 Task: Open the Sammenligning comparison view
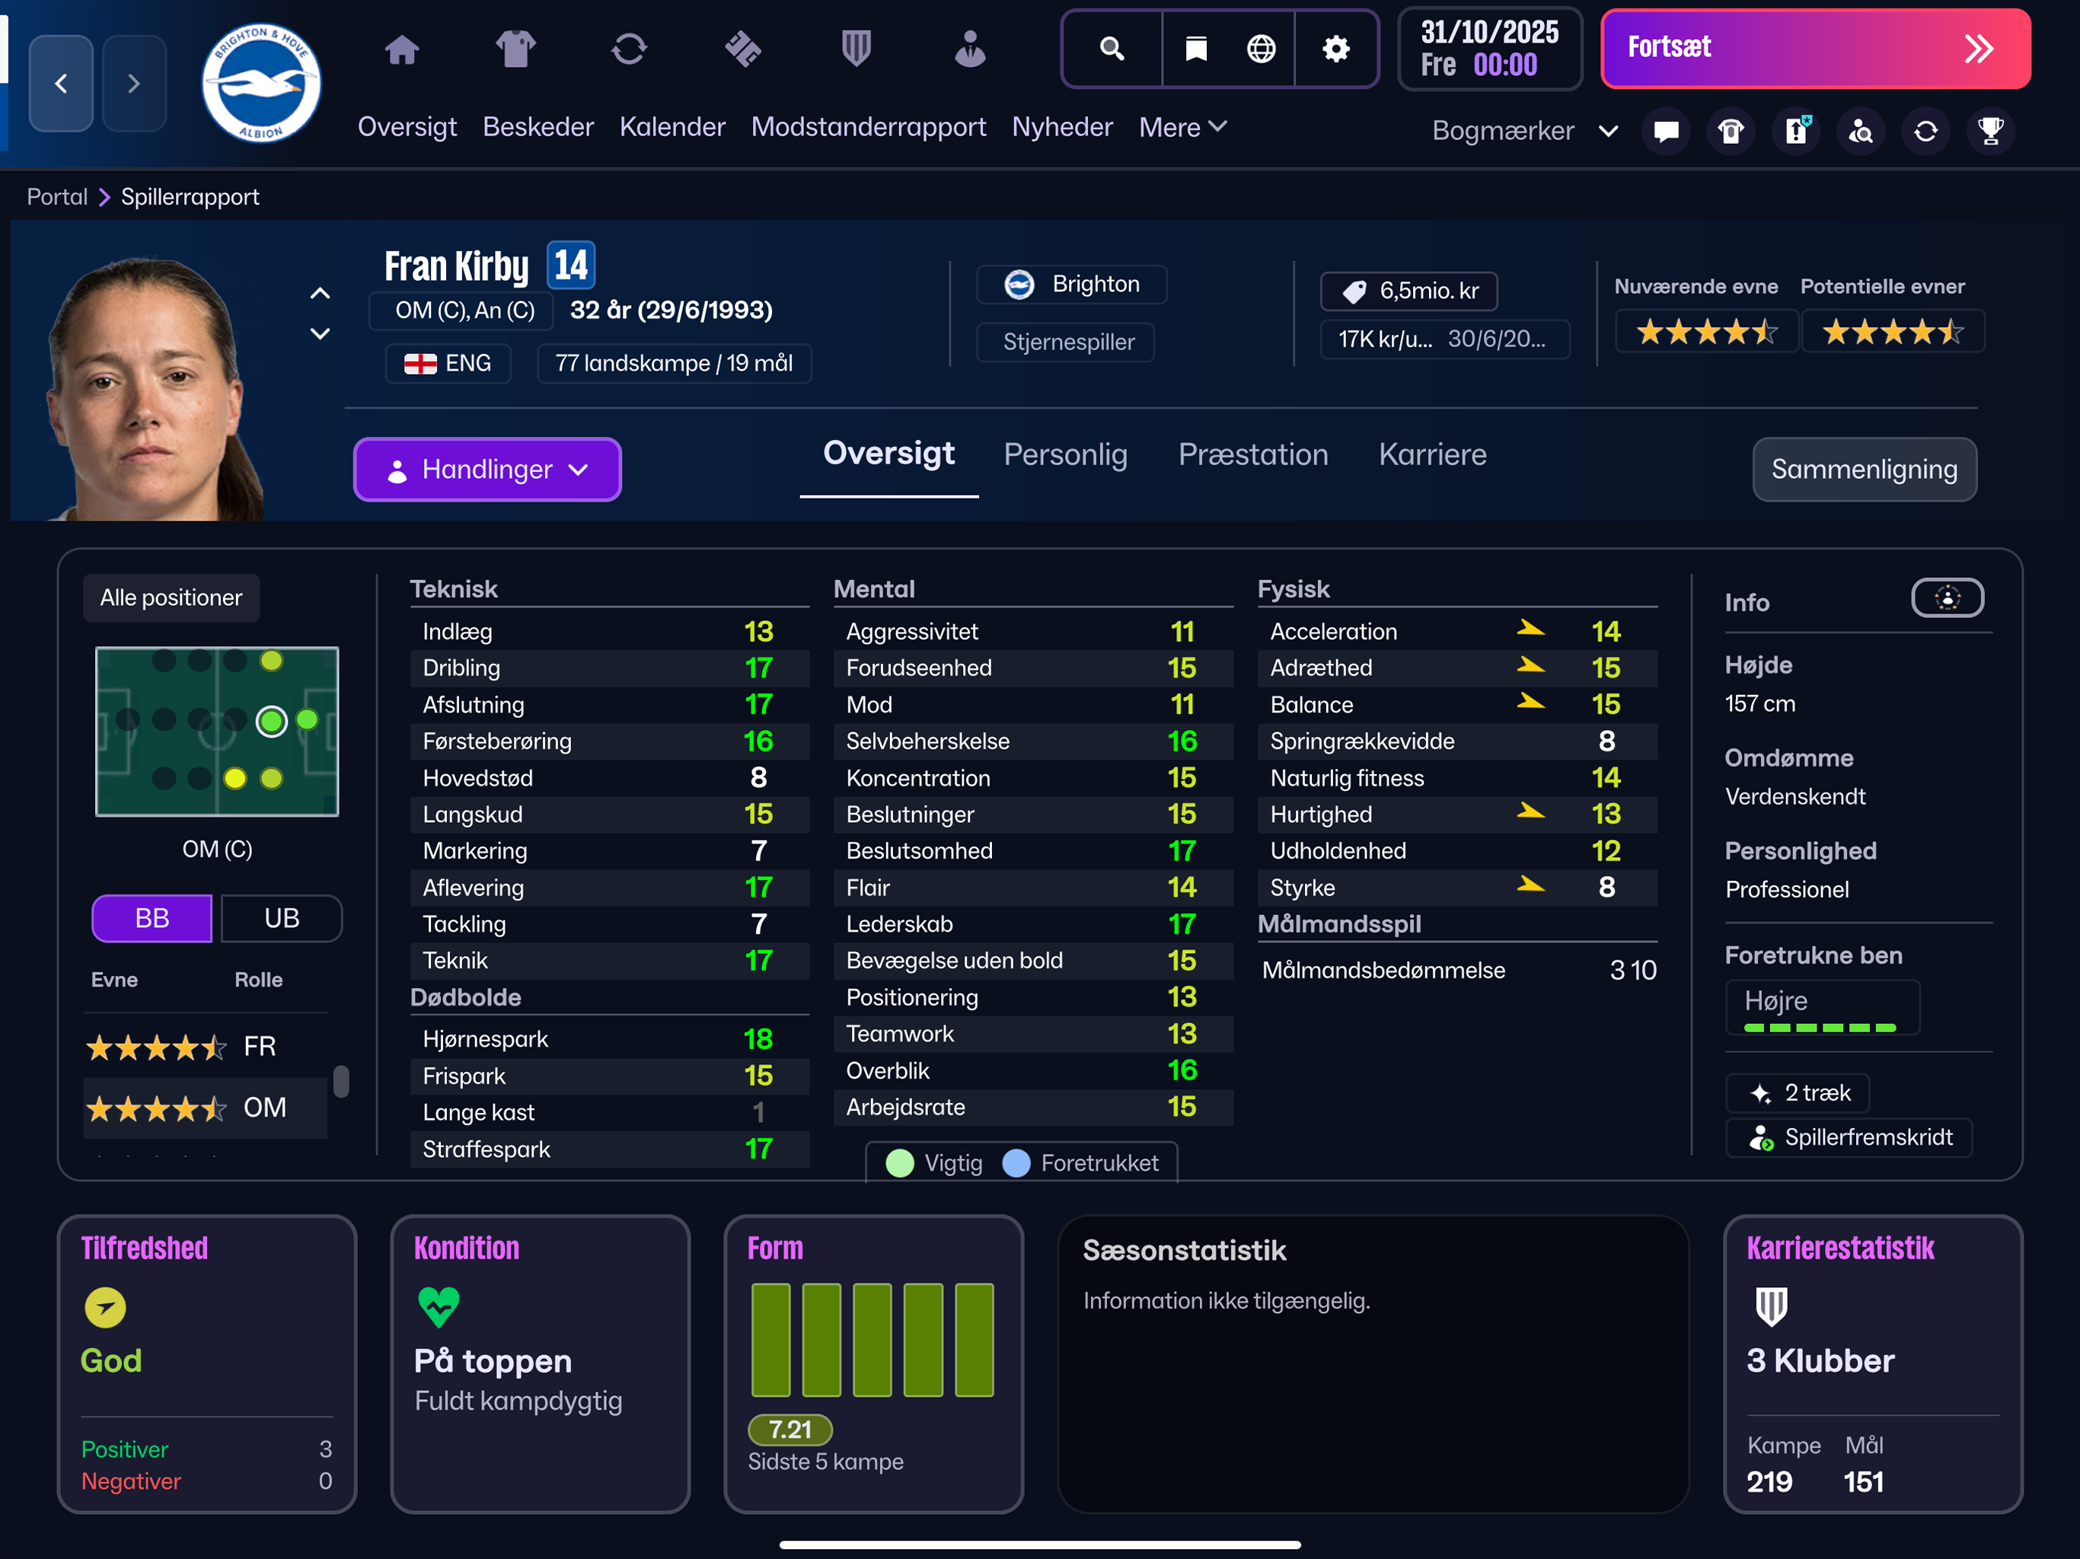click(1864, 469)
